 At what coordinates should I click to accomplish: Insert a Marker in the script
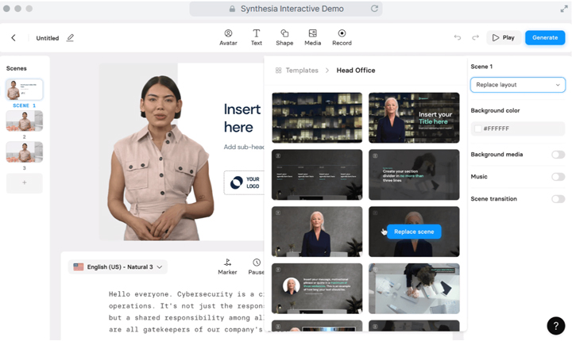pyautogui.click(x=227, y=266)
